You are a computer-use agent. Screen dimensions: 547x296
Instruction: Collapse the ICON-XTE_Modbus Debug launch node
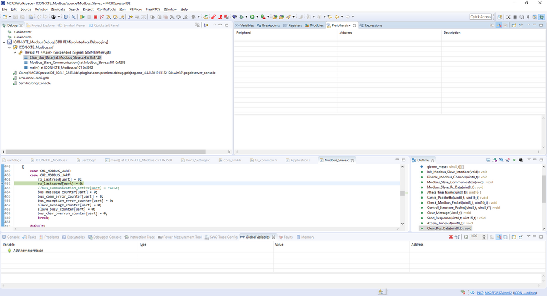click(x=4, y=42)
